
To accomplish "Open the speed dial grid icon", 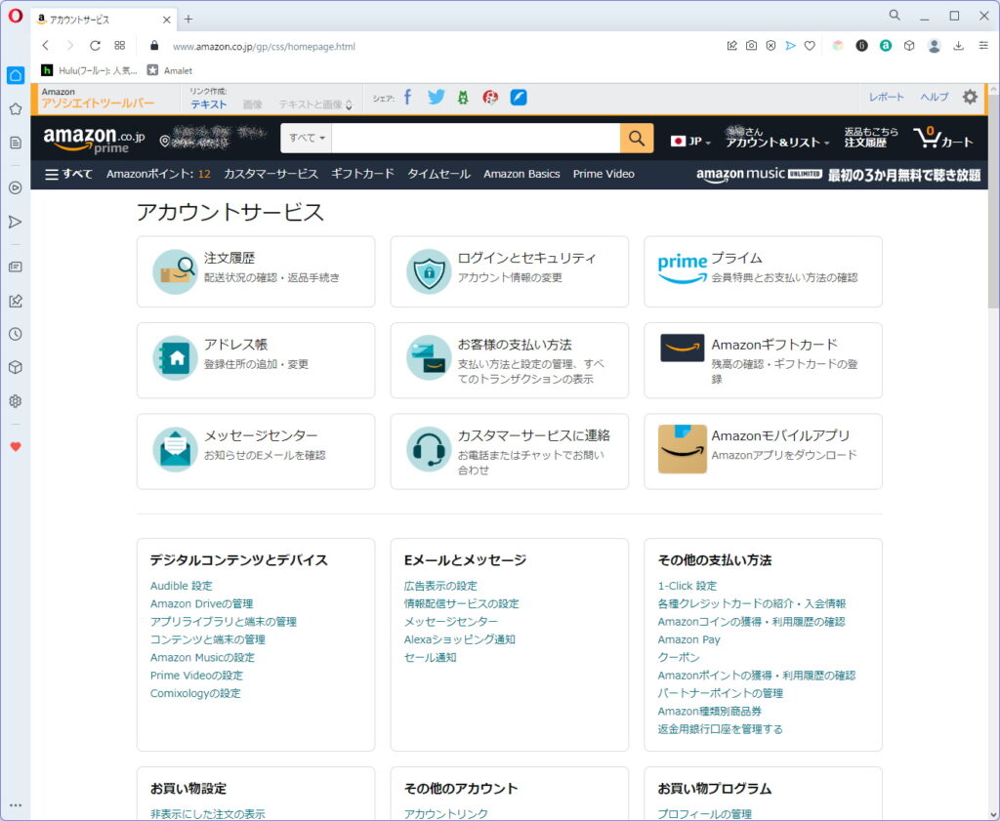I will point(120,45).
